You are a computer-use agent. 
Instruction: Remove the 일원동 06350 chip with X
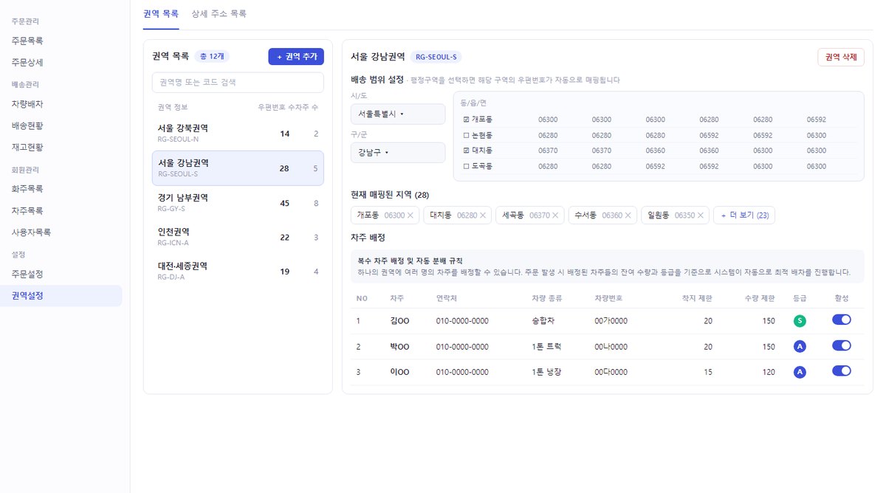(701, 216)
